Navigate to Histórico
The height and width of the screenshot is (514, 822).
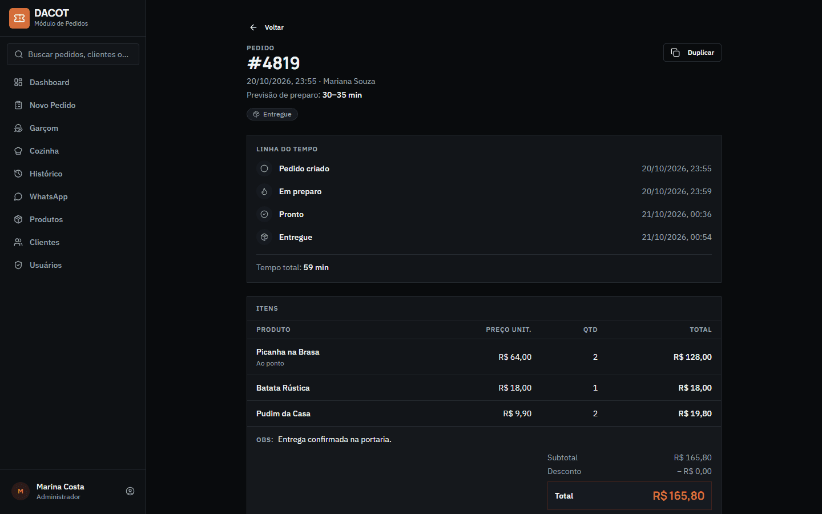[73, 174]
